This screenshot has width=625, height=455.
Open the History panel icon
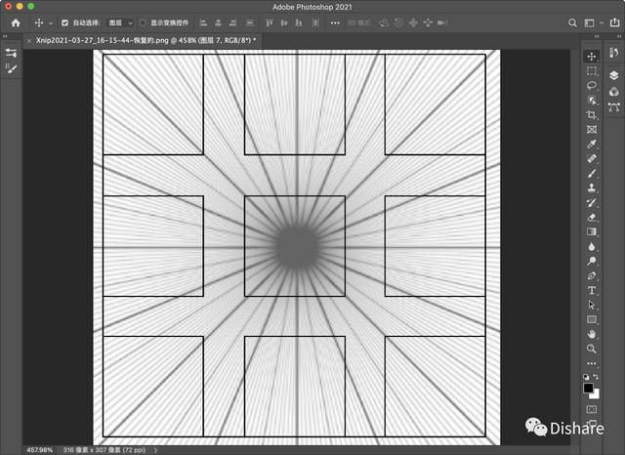pyautogui.click(x=614, y=53)
